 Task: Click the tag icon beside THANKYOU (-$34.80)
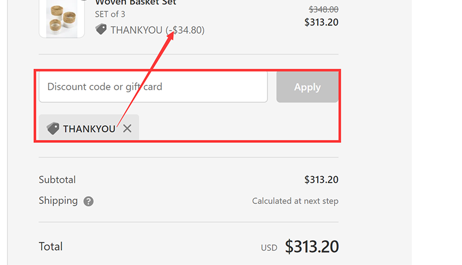(101, 29)
